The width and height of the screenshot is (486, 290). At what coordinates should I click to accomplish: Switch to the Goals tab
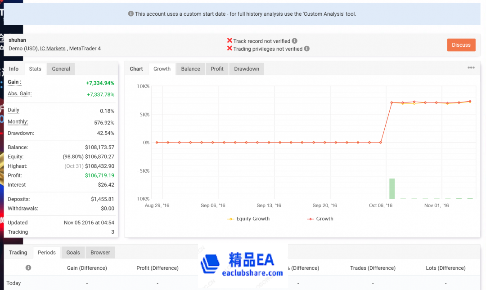(73, 253)
